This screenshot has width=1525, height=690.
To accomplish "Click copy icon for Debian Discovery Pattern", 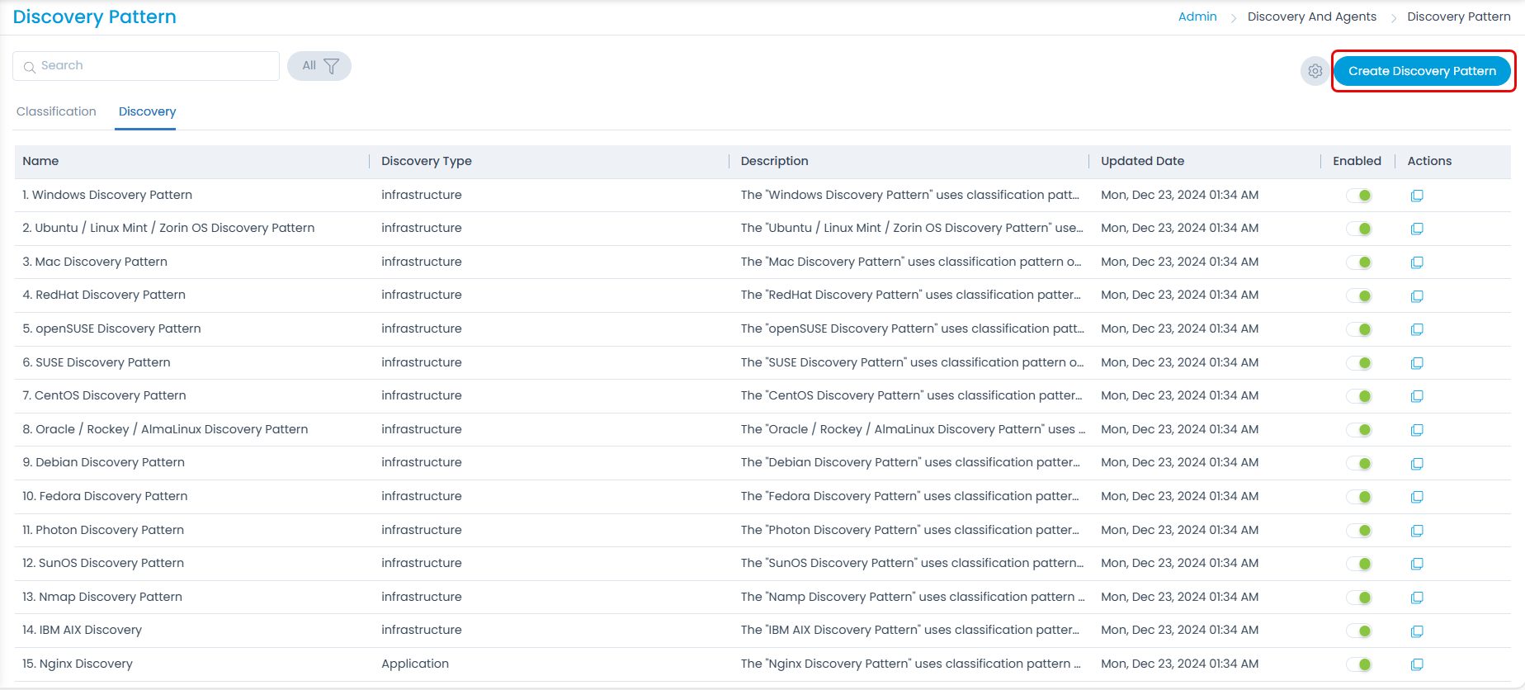I will point(1417,463).
